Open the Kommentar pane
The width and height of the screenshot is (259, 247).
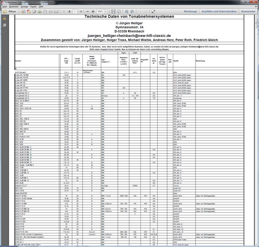pyautogui.click(x=248, y=11)
